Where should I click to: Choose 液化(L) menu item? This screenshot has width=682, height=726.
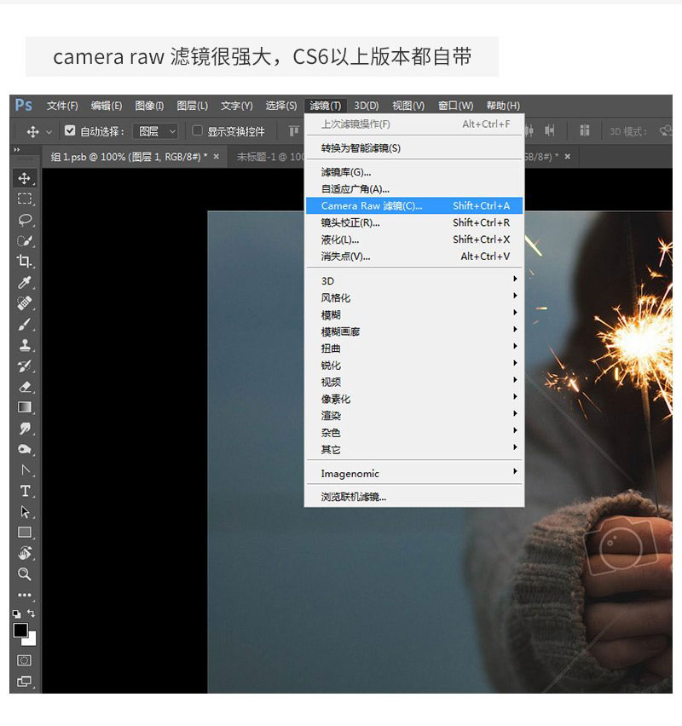[414, 239]
